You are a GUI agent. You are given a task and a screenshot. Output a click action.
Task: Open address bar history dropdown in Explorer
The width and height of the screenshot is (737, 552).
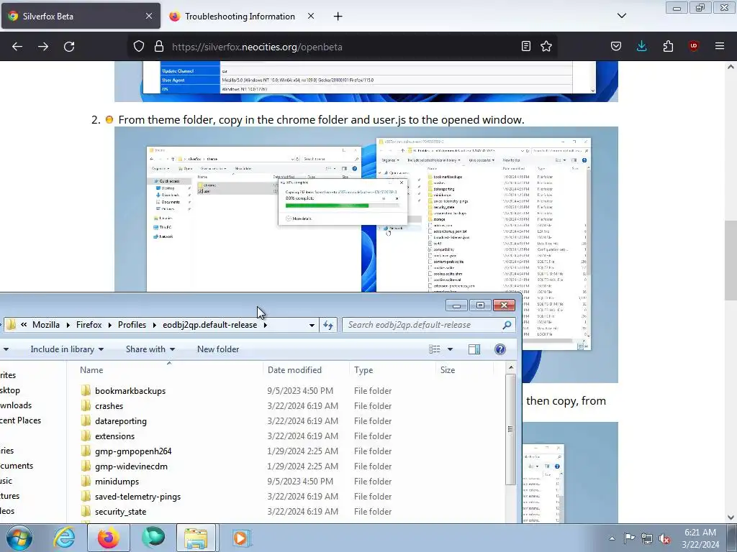coord(312,326)
